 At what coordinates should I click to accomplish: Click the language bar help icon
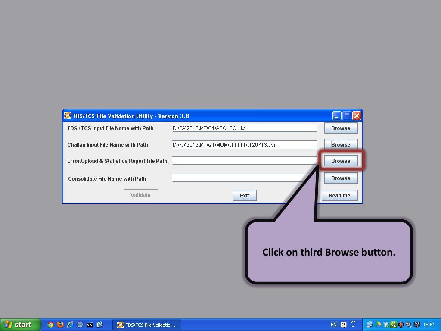point(343,325)
